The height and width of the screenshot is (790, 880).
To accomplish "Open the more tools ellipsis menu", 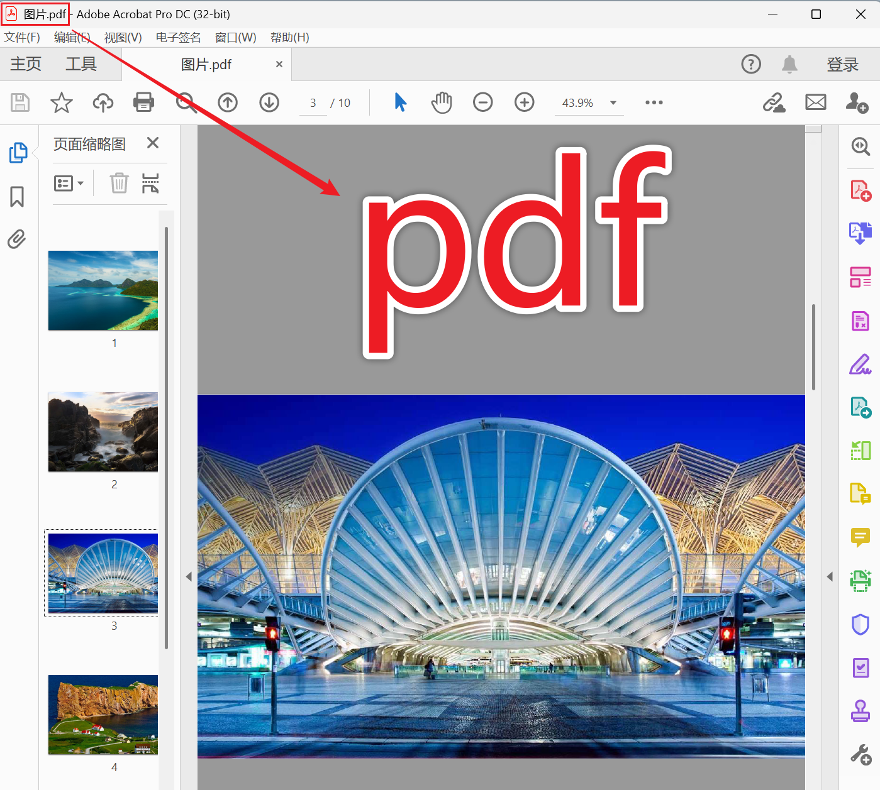I will (654, 102).
